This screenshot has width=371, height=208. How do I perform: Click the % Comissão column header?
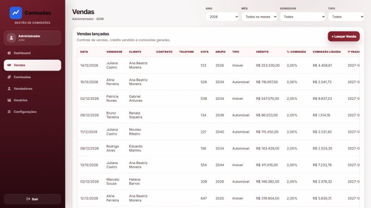(296, 52)
